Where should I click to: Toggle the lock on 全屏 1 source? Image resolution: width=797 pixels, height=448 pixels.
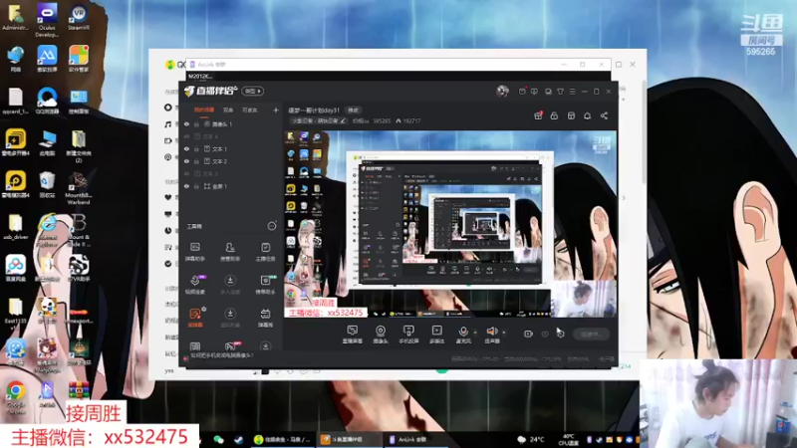(196, 186)
